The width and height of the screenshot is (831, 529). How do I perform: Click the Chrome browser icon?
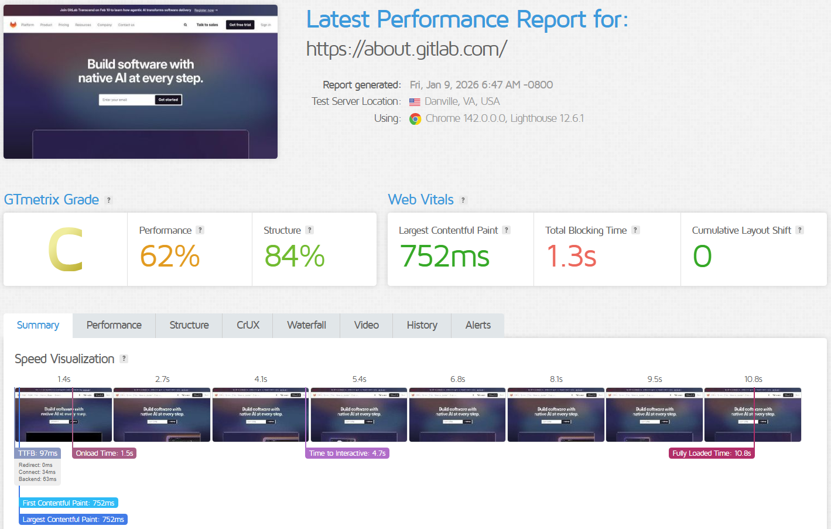click(415, 119)
